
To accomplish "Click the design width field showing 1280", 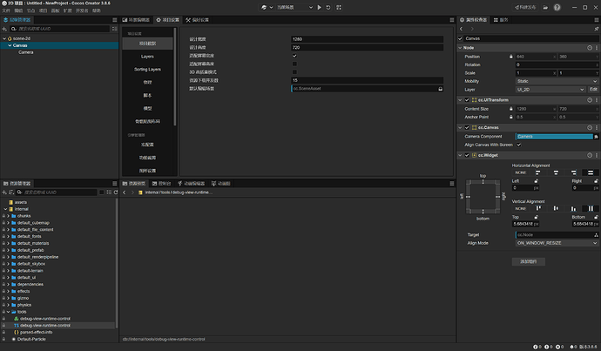I will click(368, 39).
